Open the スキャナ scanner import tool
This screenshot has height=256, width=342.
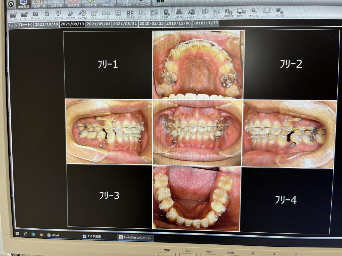coord(70,14)
